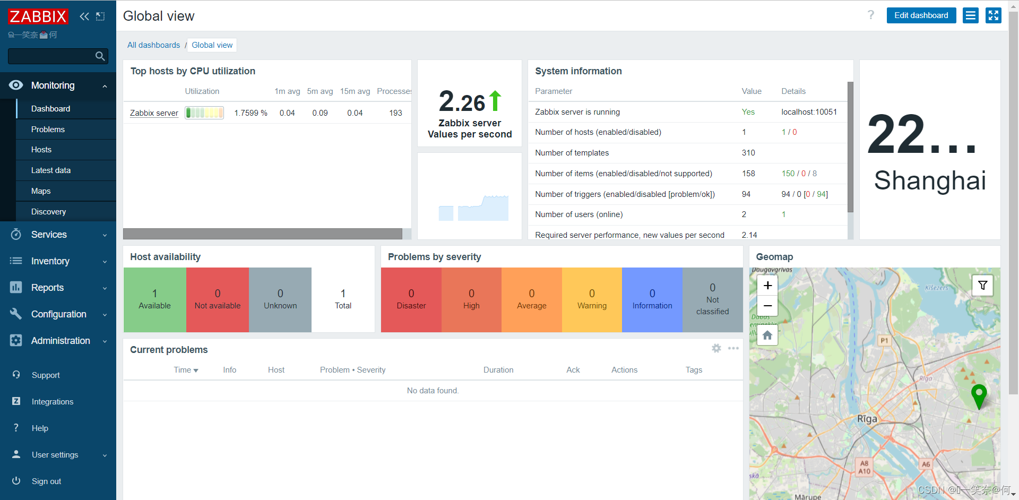Select the Global view breadcrumb tab
Image resolution: width=1019 pixels, height=500 pixels.
click(x=212, y=45)
